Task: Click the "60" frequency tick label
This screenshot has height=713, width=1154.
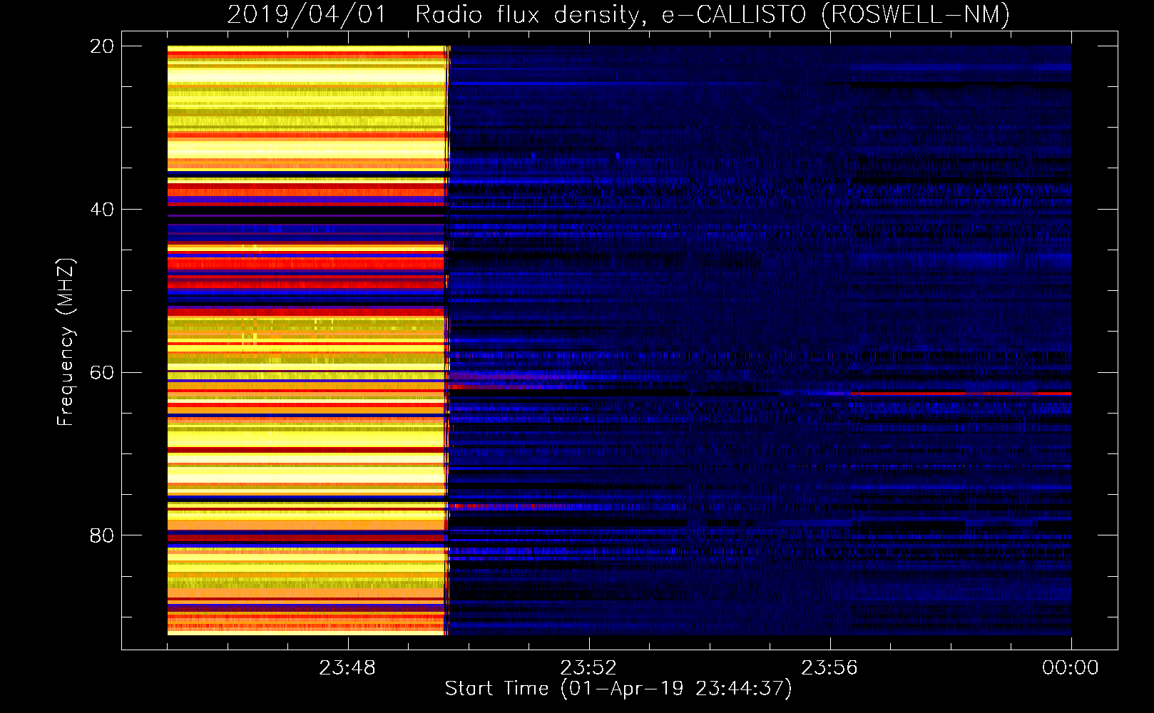Action: click(101, 372)
